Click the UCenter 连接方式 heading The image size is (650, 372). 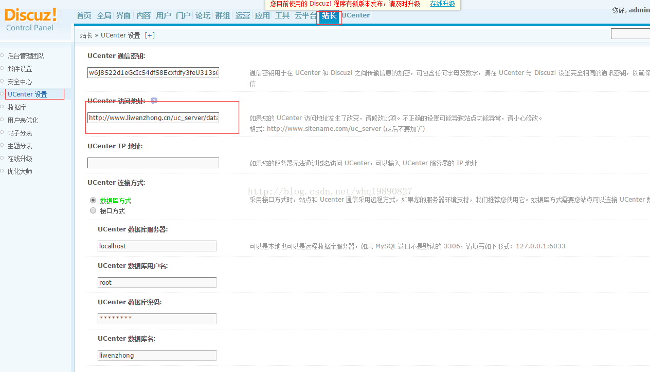pos(116,182)
